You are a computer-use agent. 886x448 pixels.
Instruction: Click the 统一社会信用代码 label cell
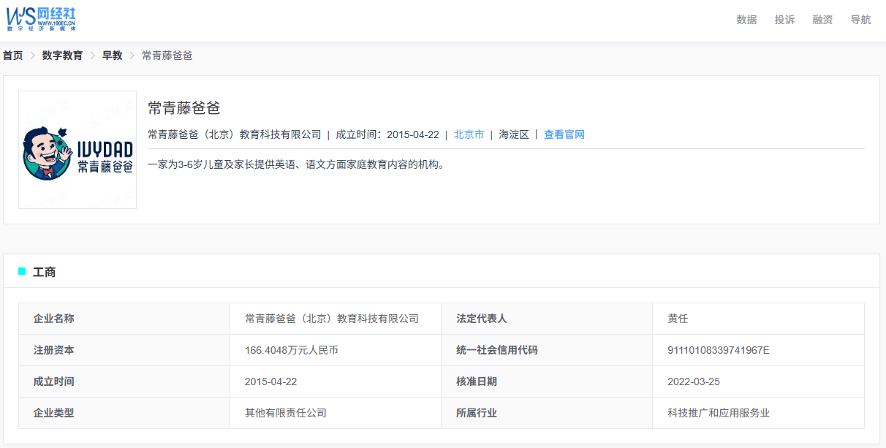click(x=547, y=350)
